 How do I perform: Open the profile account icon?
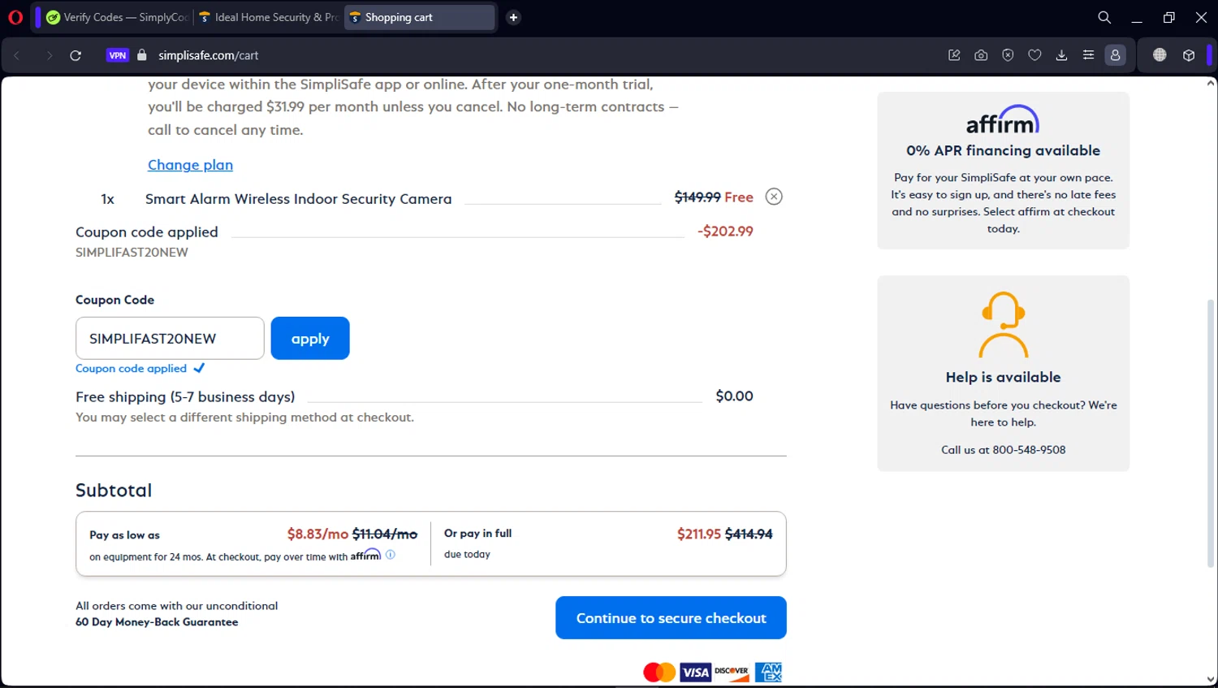tap(1115, 55)
